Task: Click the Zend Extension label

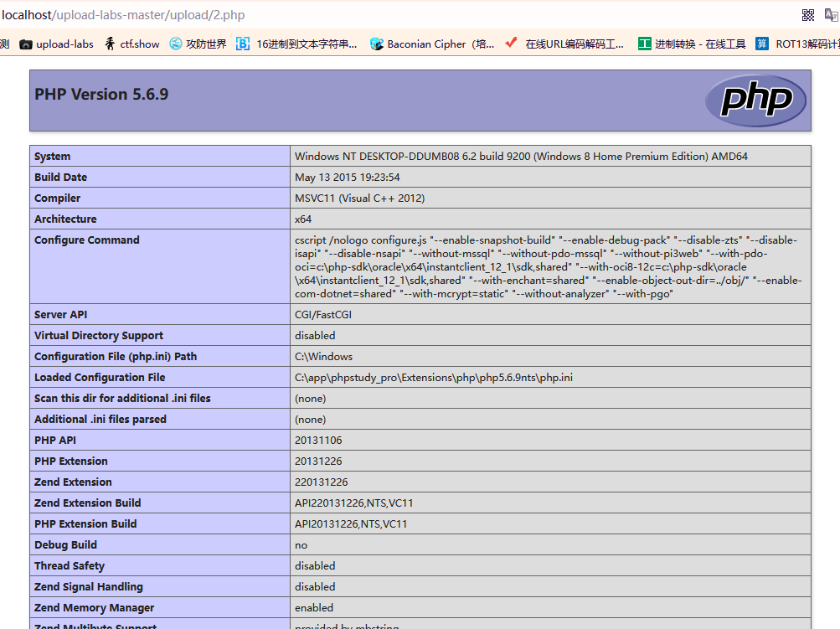Action: pos(73,482)
